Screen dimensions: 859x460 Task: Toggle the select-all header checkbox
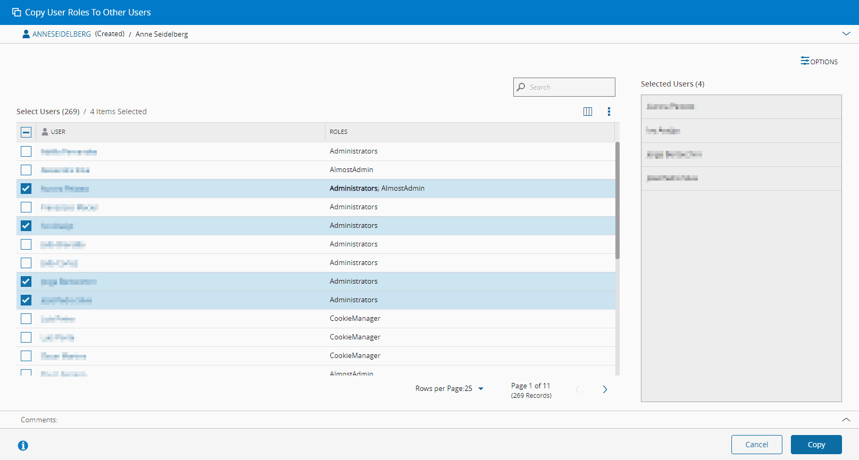tap(26, 132)
